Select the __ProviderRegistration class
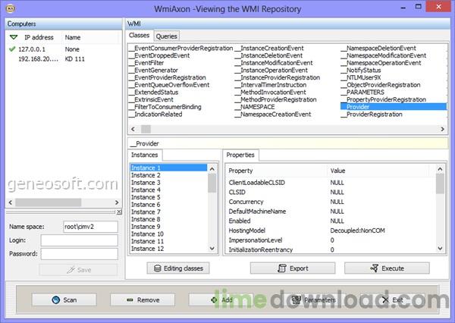Image resolution: width=455 pixels, height=323 pixels. pyautogui.click(x=372, y=114)
